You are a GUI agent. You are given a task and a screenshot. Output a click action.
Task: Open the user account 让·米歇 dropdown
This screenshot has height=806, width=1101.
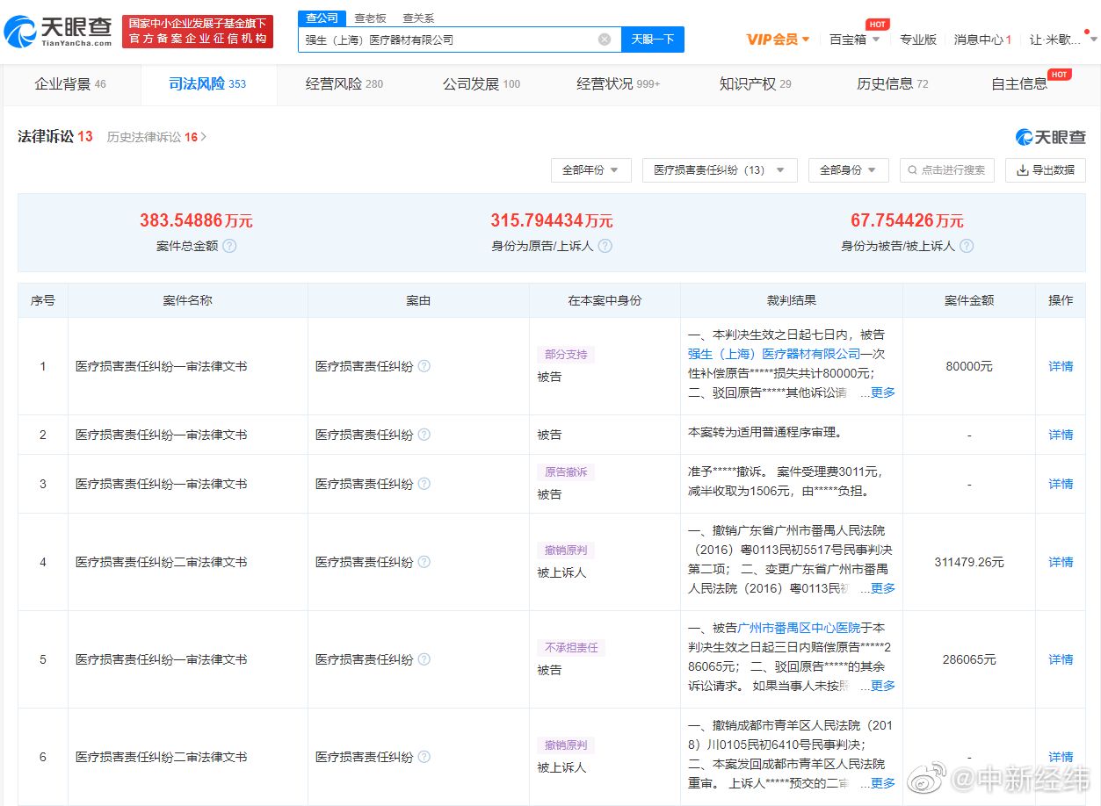tap(1063, 40)
